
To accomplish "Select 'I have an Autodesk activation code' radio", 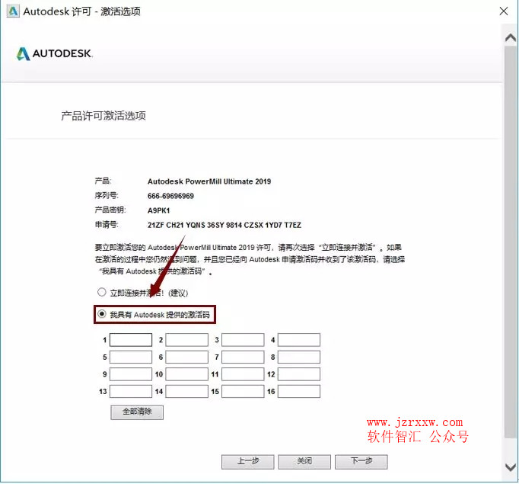I will pyautogui.click(x=102, y=314).
